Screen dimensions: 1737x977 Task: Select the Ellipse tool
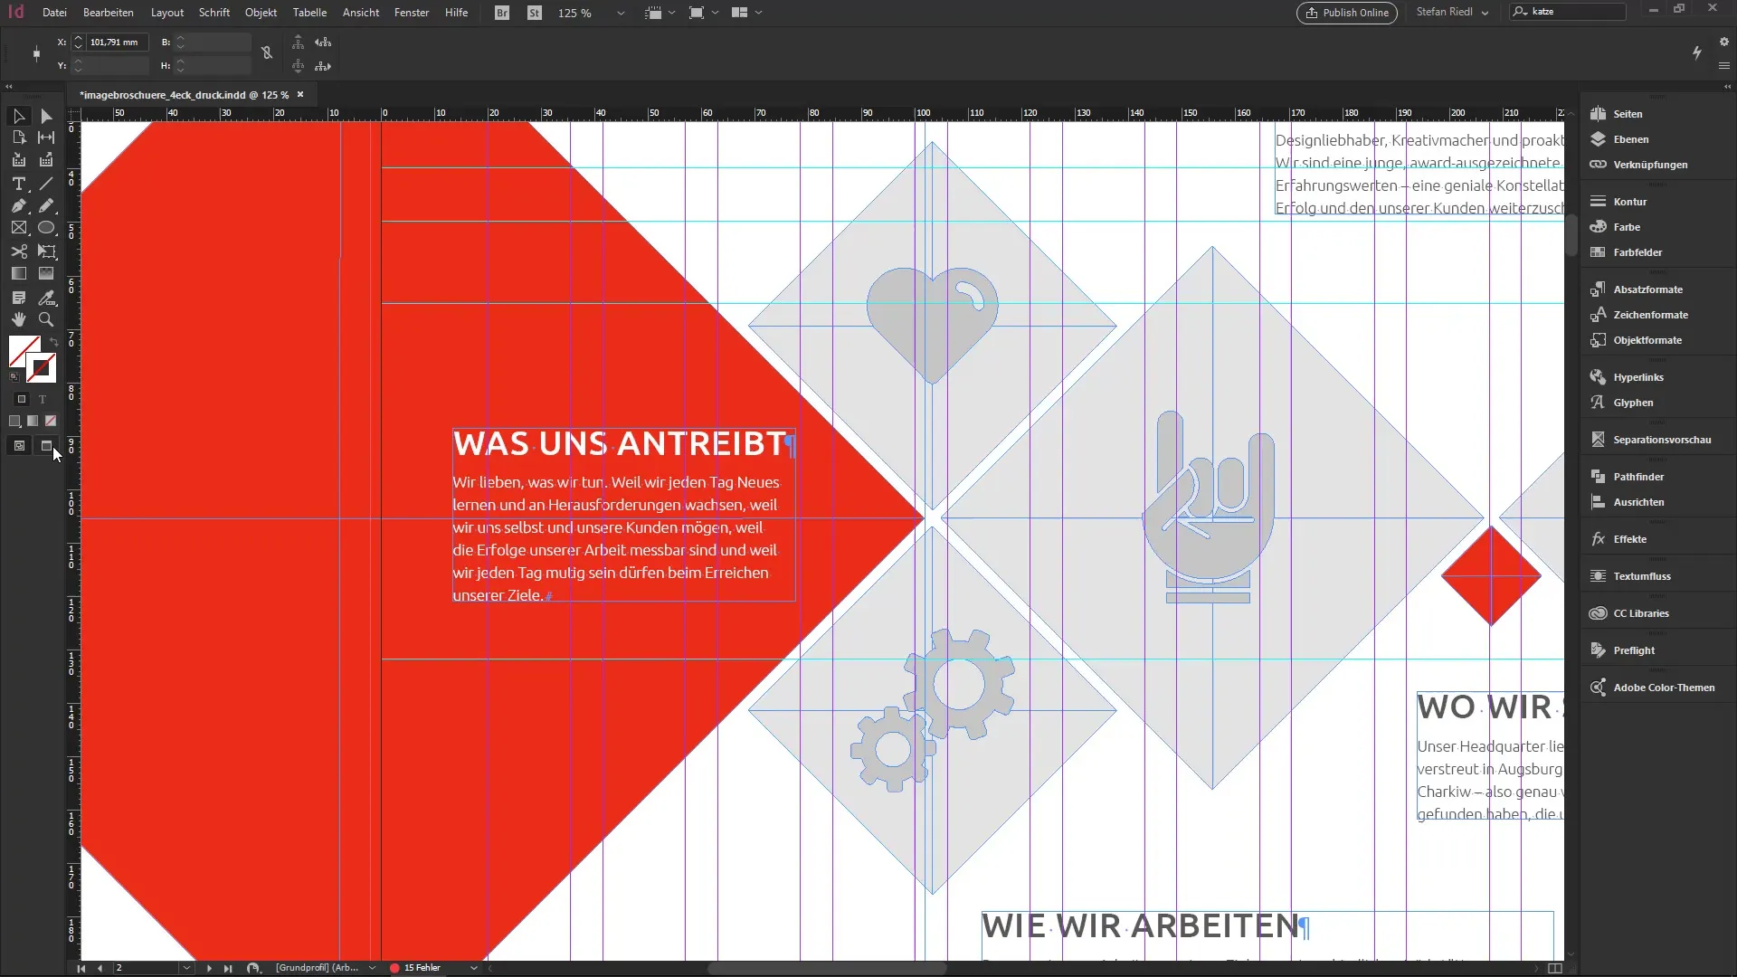coord(46,228)
